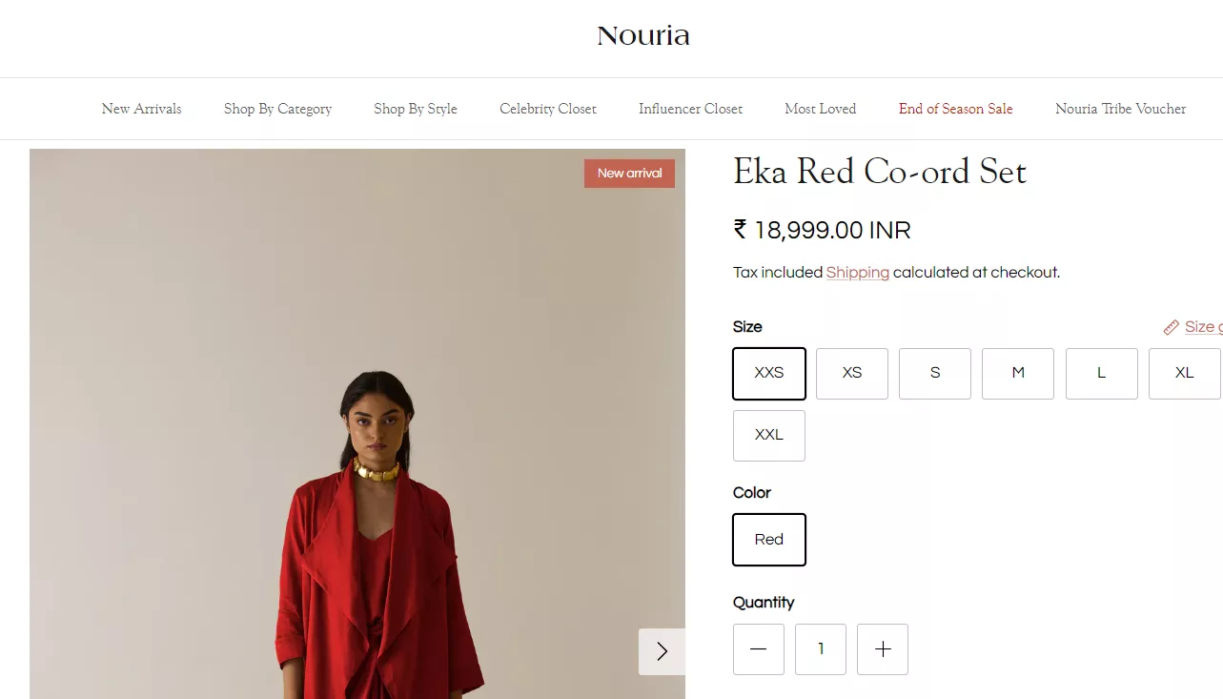
Task: Show the next product image arrow
Action: tap(662, 651)
